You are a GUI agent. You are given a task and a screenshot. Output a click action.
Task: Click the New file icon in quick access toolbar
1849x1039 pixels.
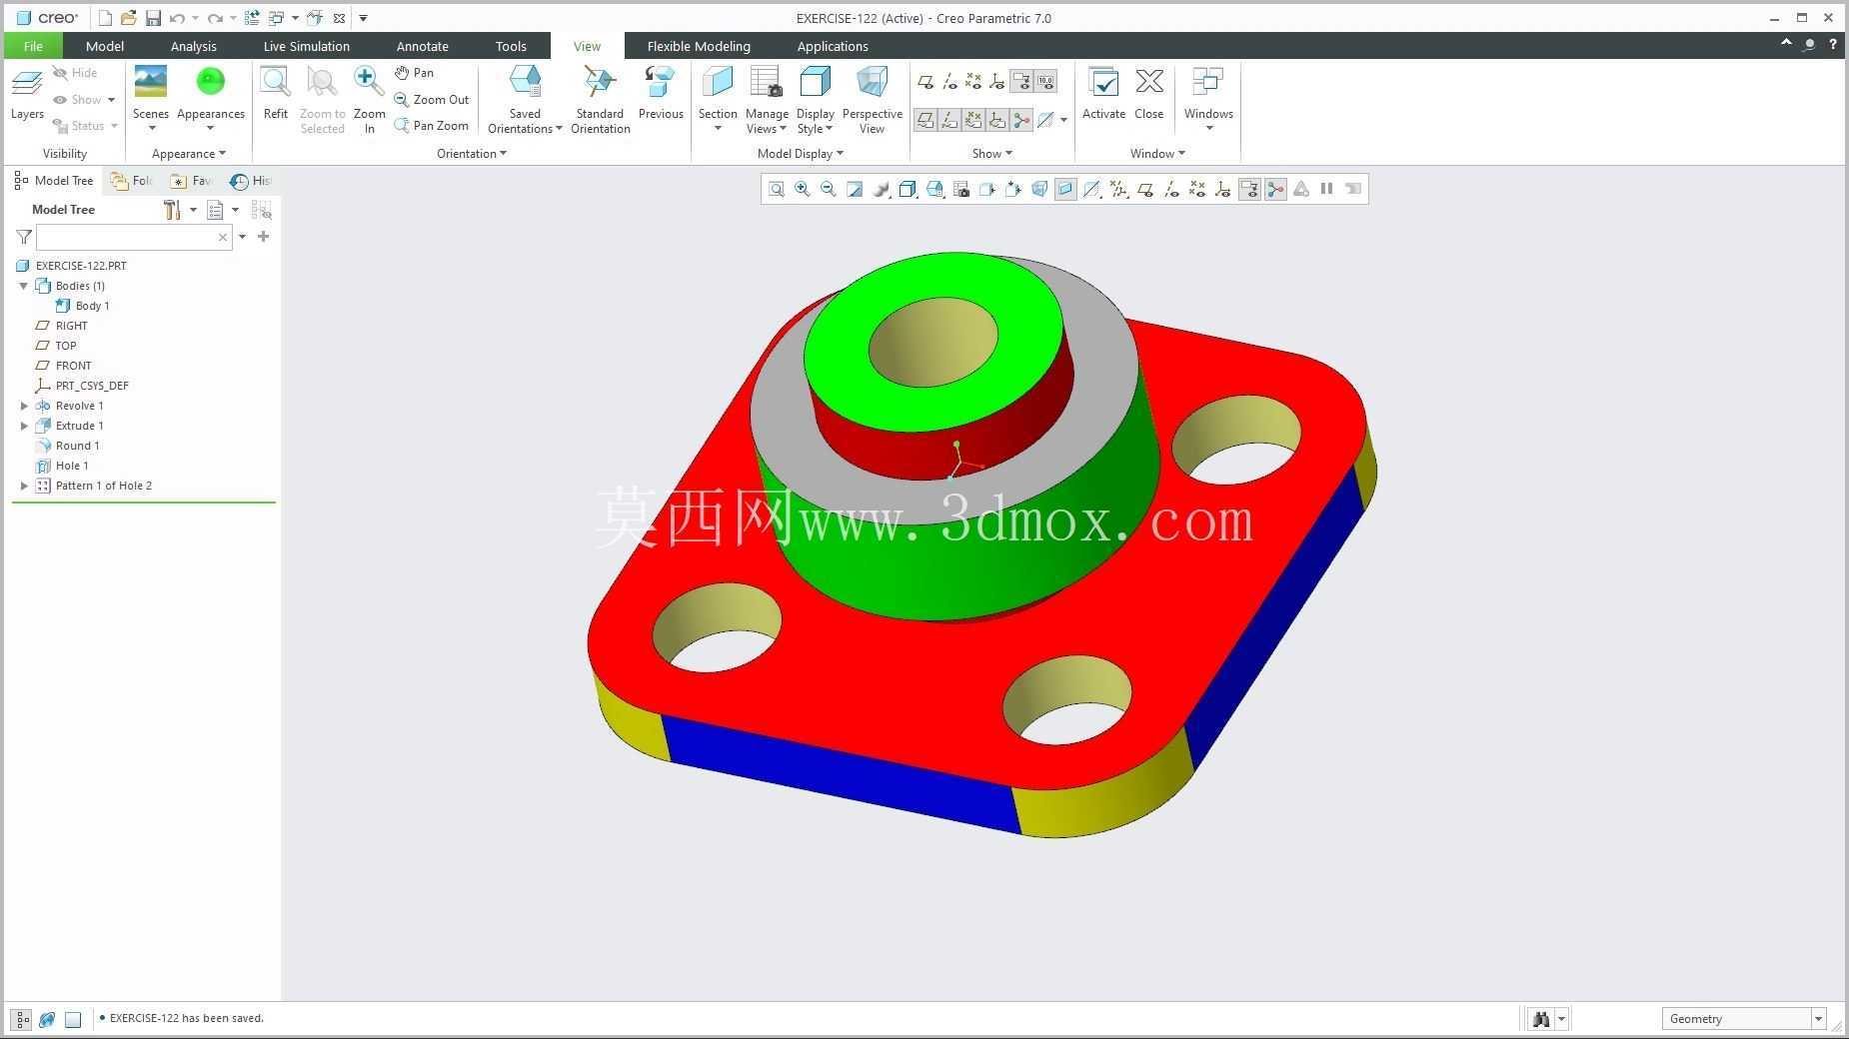105,18
